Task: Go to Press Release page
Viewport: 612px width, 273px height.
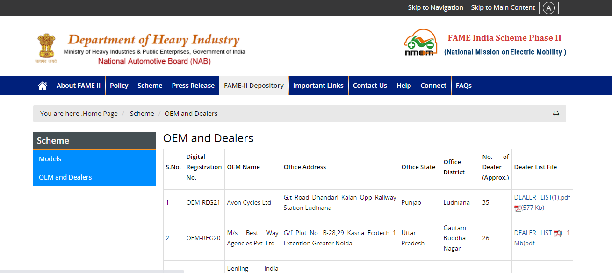Action: (x=193, y=86)
